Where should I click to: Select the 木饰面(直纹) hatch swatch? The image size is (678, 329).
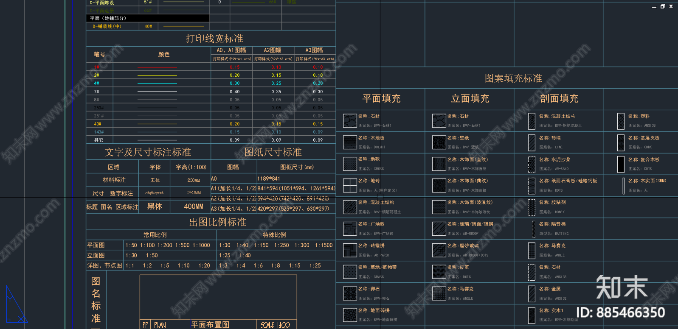439,164
